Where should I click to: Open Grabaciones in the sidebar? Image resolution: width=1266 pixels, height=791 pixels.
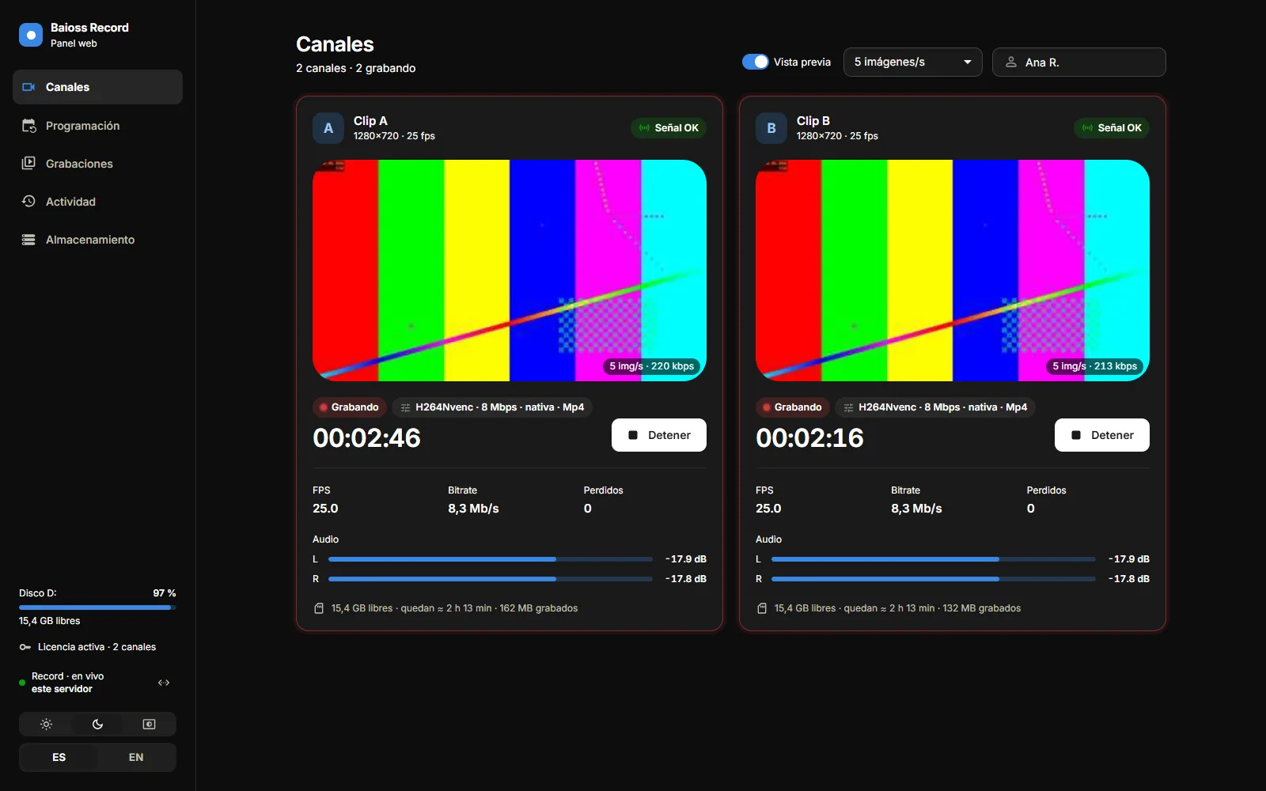tap(97, 164)
